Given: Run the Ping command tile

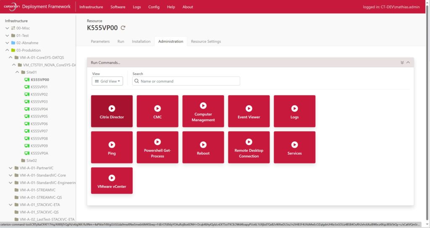Looking at the screenshot, I should tap(112, 147).
